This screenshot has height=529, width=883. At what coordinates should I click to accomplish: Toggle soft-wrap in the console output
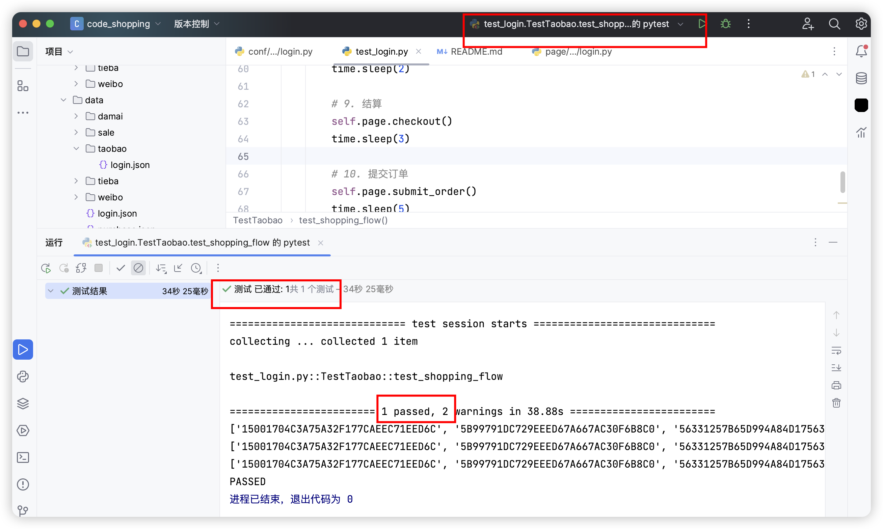pos(836,351)
